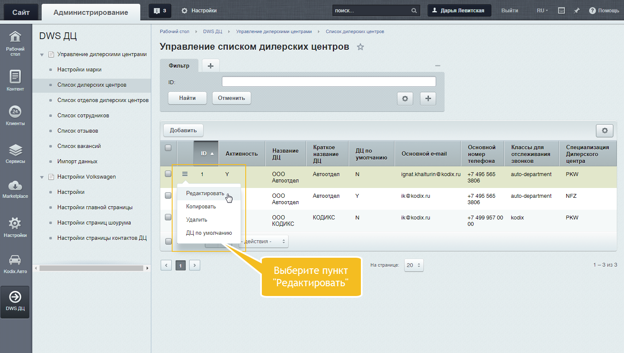Add filter field with plus button
Screen dimensions: 624x353
click(x=428, y=98)
